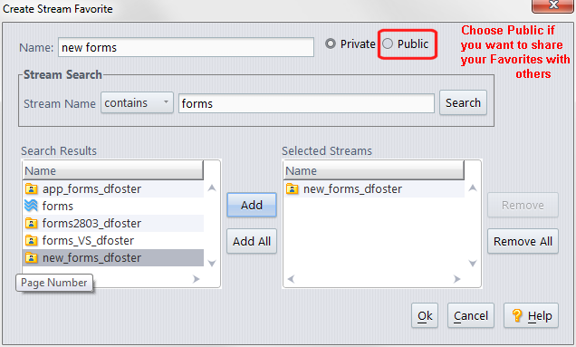This screenshot has width=576, height=347.
Task: Click the Remove All button
Action: (523, 241)
